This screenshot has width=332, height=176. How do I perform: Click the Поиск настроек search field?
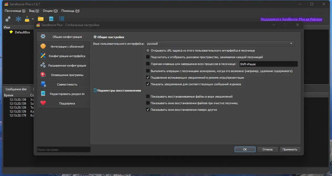click(64, 149)
